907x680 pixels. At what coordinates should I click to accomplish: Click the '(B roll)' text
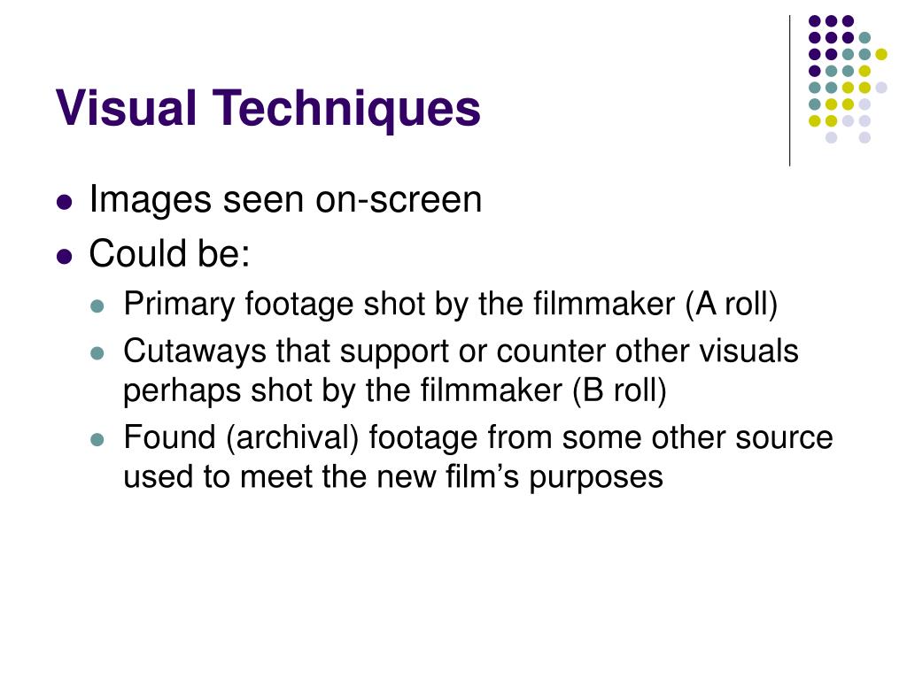click(619, 390)
